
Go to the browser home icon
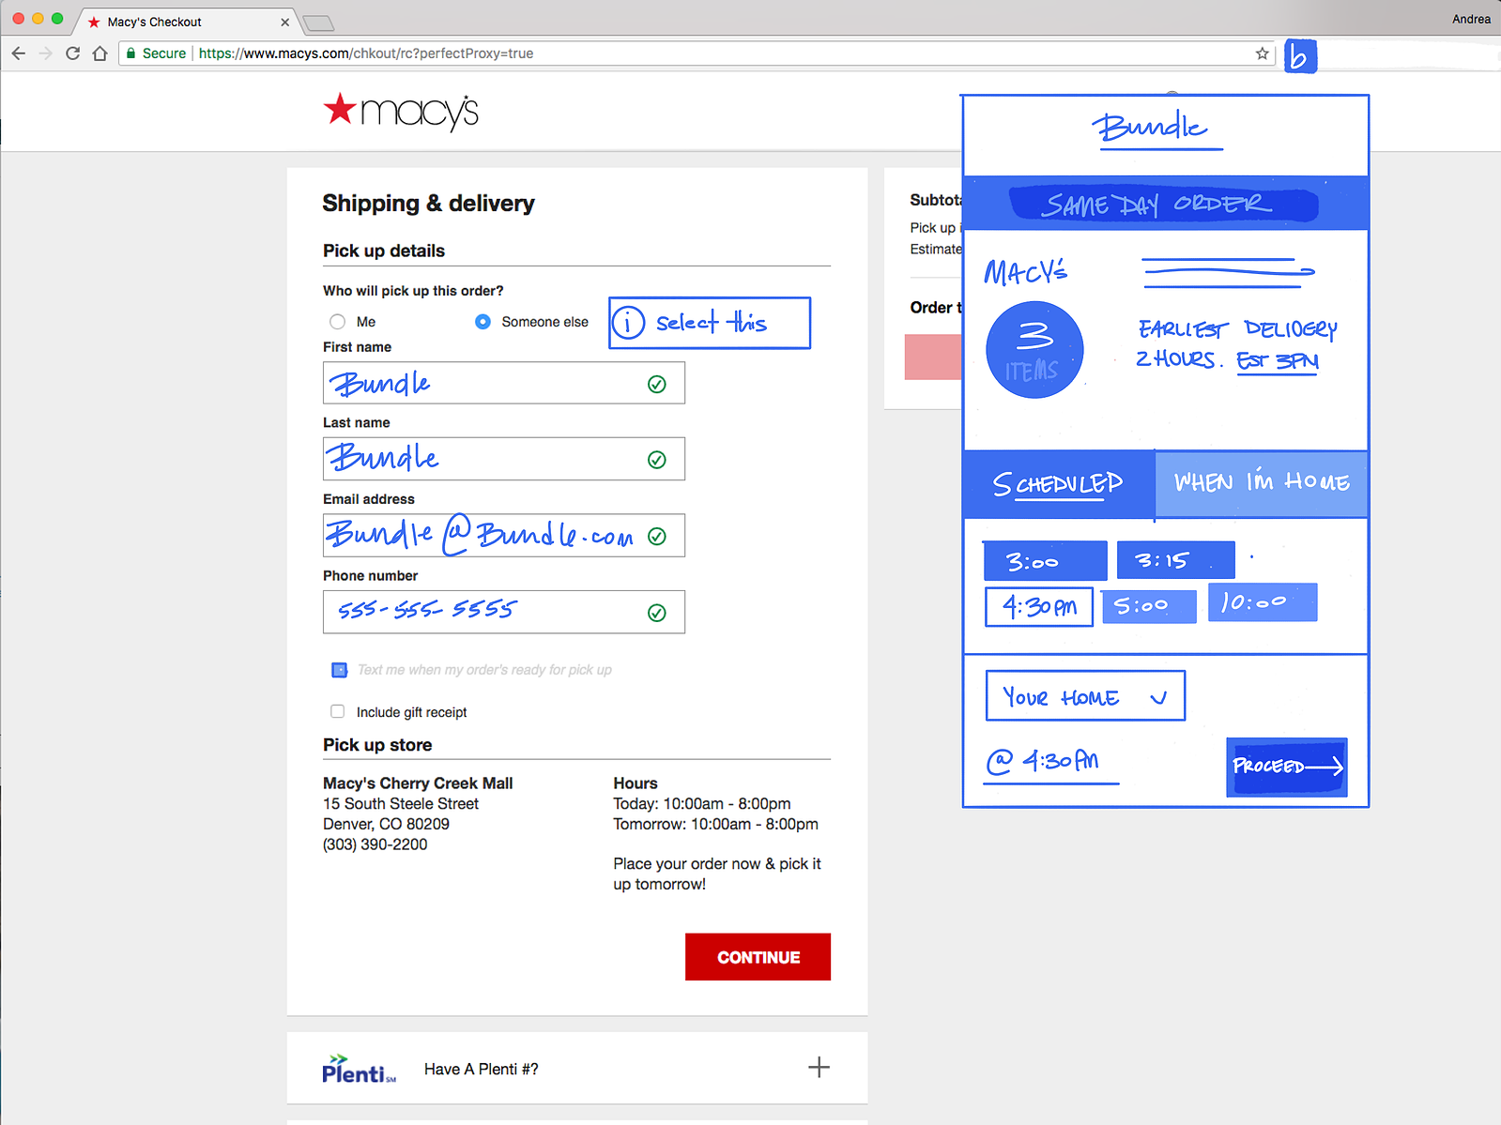point(100,53)
